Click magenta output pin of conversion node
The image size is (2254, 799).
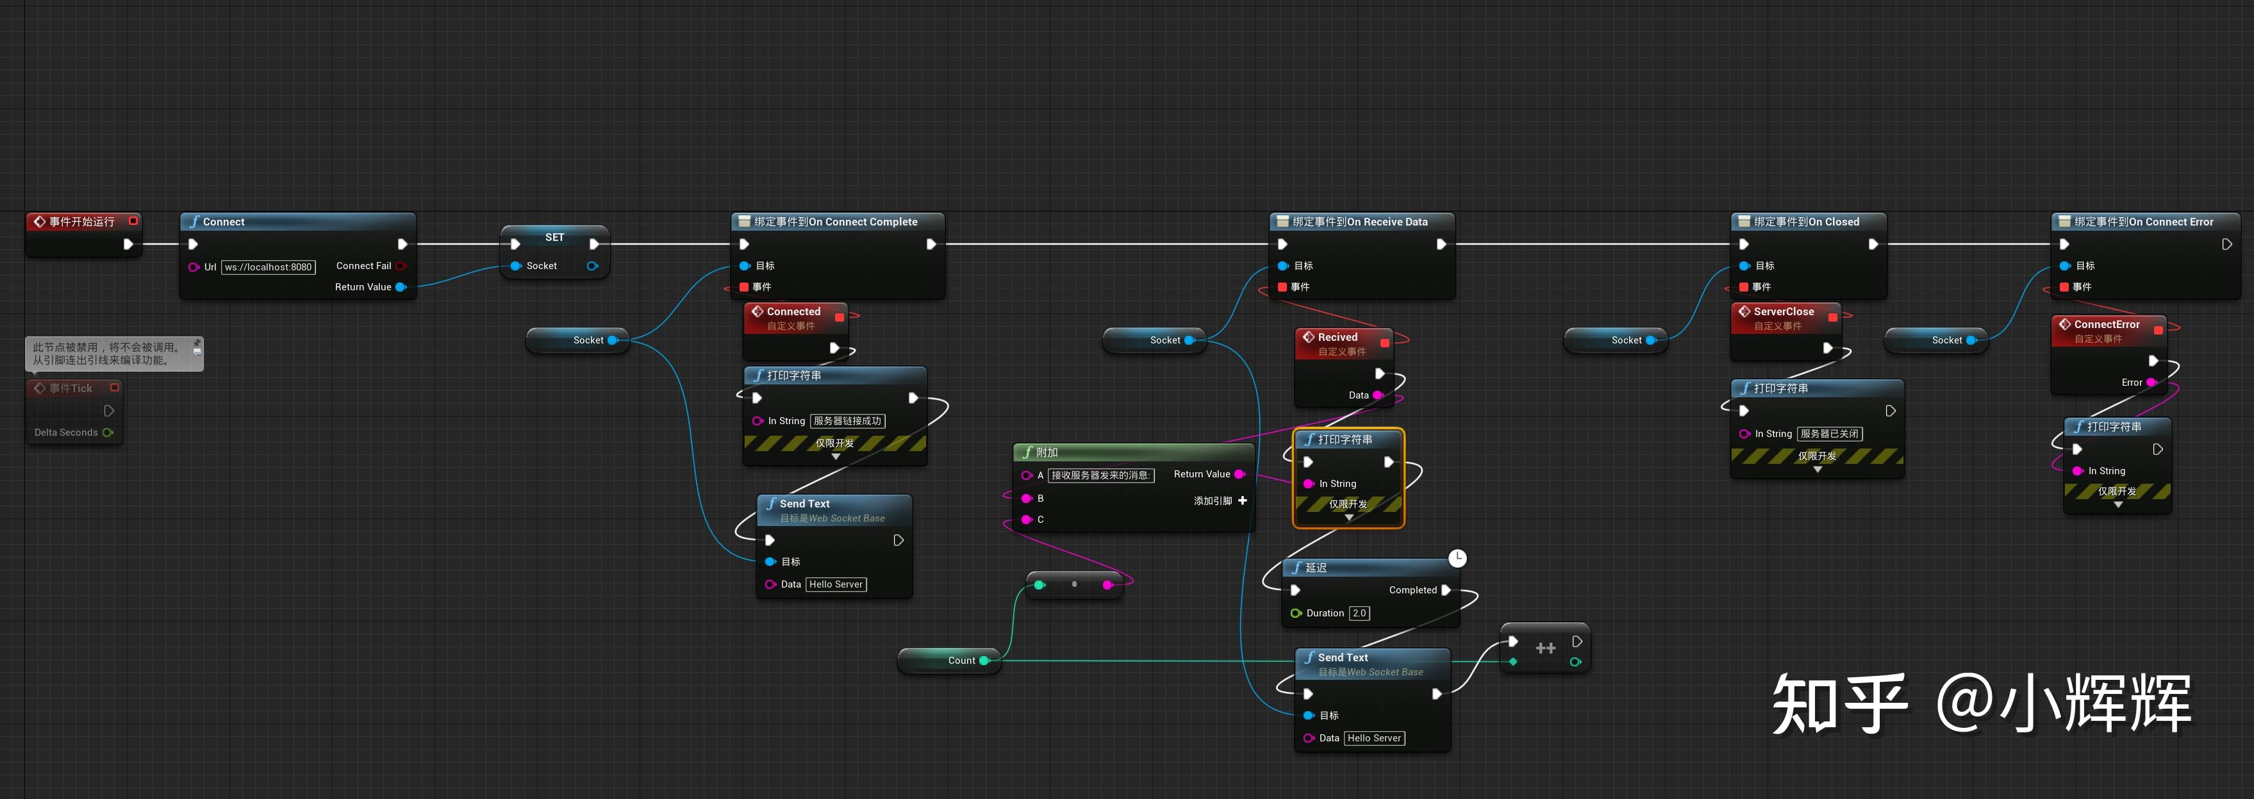1107,584
